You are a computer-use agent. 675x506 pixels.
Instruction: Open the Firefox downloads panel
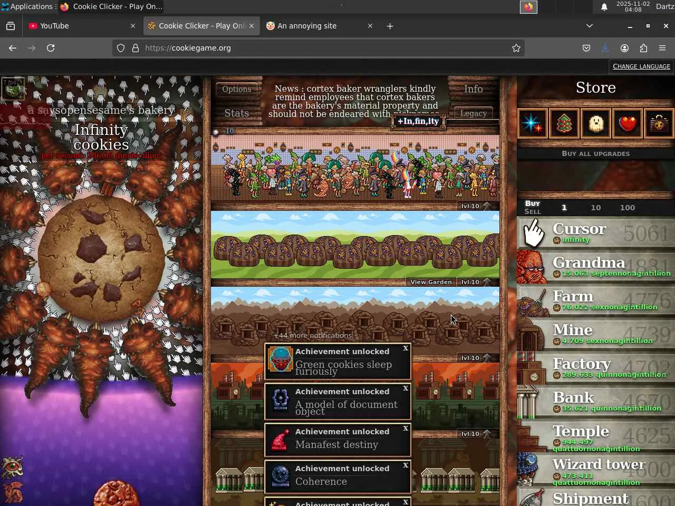point(605,48)
